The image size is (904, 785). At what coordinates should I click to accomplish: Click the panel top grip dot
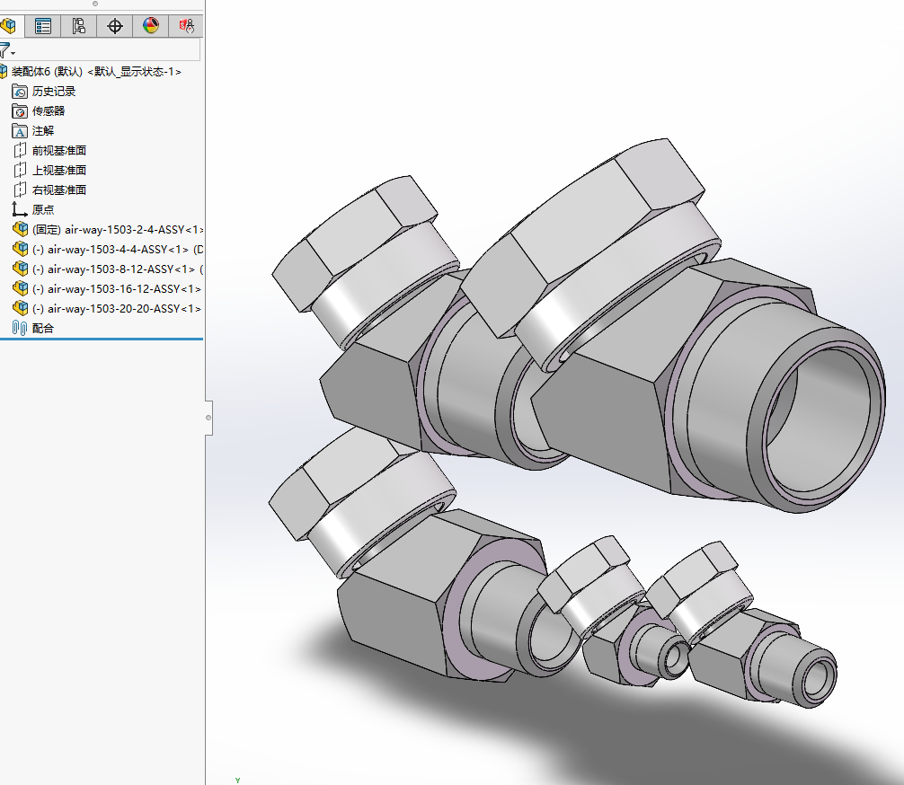95,4
